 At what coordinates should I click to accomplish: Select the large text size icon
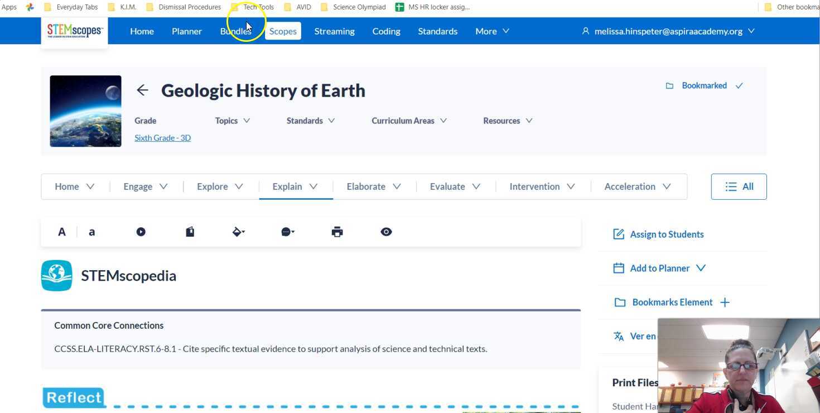pyautogui.click(x=61, y=232)
